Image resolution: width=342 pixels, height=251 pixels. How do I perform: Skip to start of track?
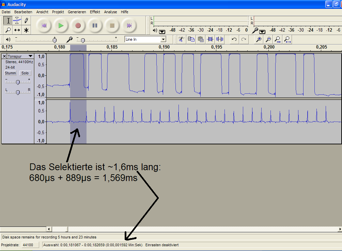pos(44,25)
